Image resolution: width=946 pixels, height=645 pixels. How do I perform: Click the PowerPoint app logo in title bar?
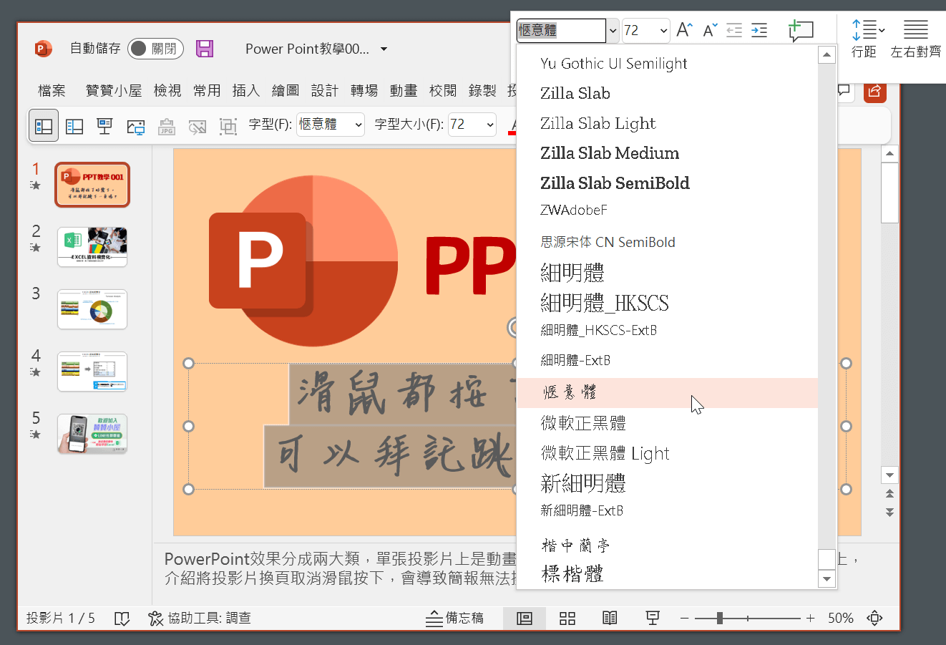pyautogui.click(x=43, y=49)
